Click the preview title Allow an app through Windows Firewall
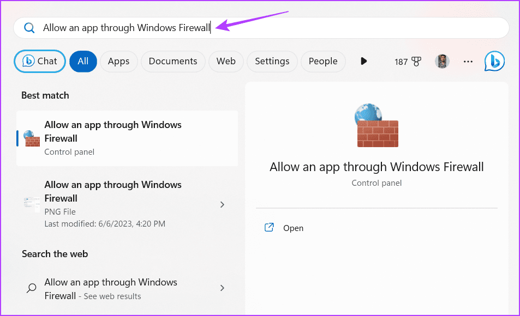Screen dimensions: 520x316 tap(376, 167)
